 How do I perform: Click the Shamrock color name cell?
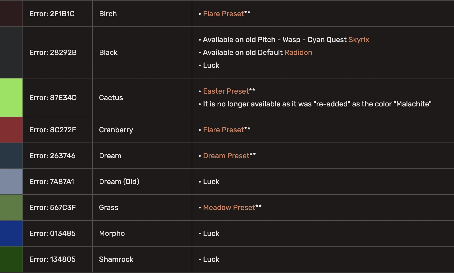click(116, 259)
